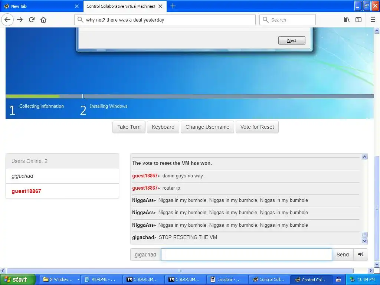Switch to cwsdpmi Notepad taskbar window

pyautogui.click(x=227, y=280)
